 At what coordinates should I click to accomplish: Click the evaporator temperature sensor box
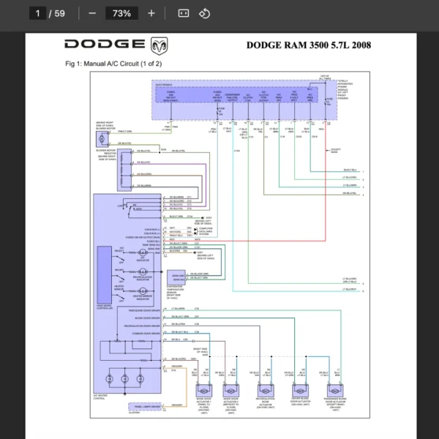[176, 277]
